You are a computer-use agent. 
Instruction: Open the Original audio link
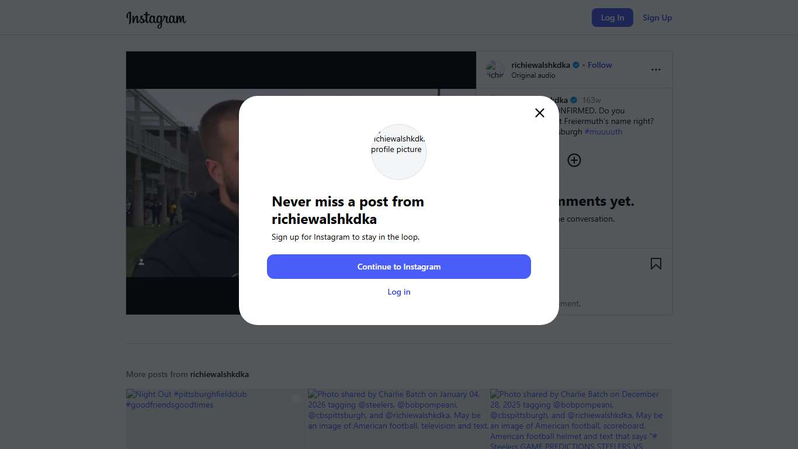click(533, 75)
